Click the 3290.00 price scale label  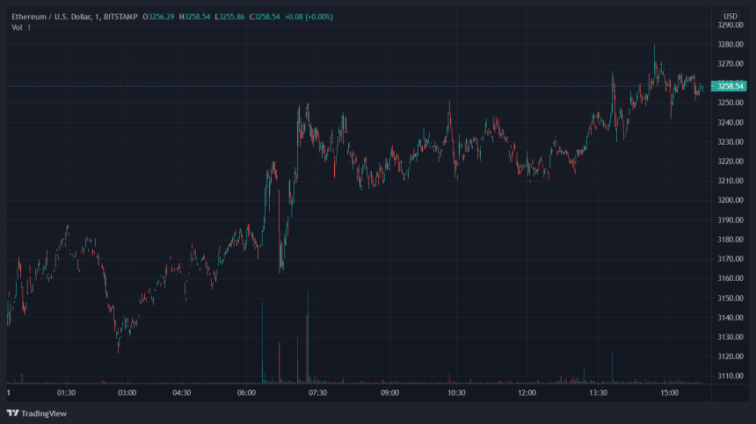pos(731,25)
